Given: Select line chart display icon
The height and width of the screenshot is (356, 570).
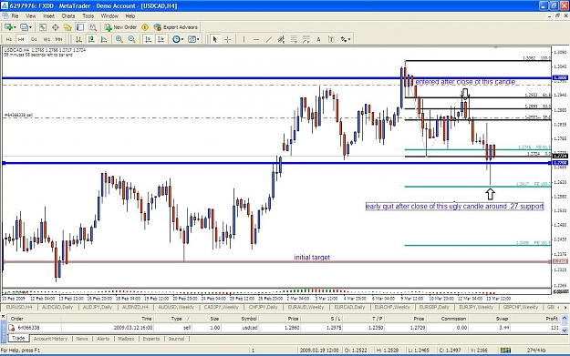Looking at the screenshot, I should (x=104, y=39).
